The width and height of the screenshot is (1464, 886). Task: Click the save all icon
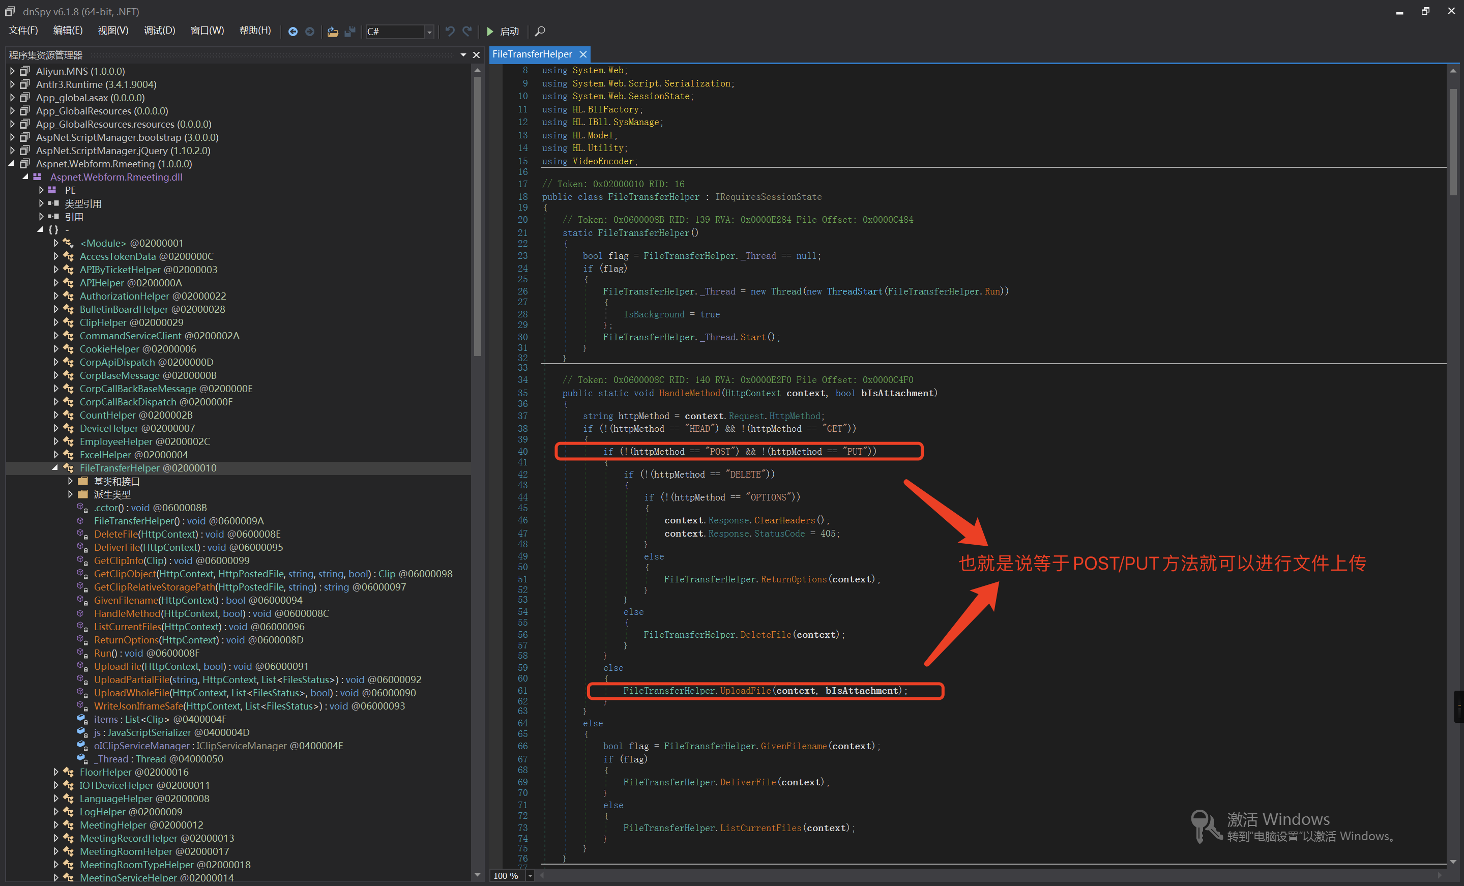click(350, 32)
